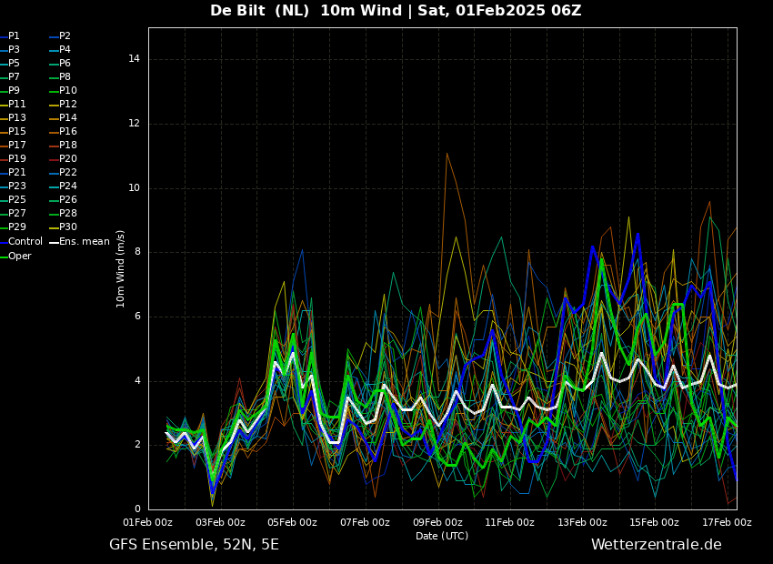Click the 09Feb 00z axis label
This screenshot has width=773, height=564.
[437, 522]
